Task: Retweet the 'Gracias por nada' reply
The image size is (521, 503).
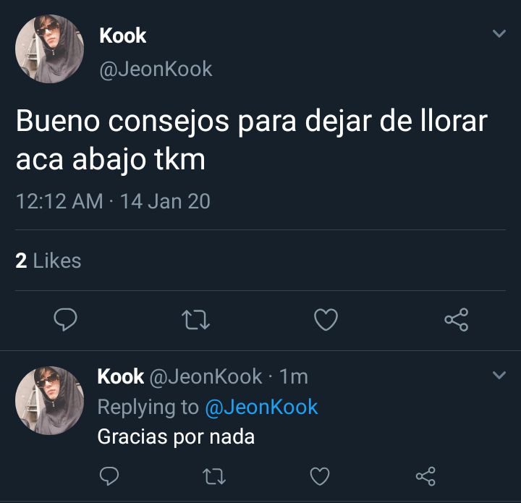Action: tap(214, 475)
